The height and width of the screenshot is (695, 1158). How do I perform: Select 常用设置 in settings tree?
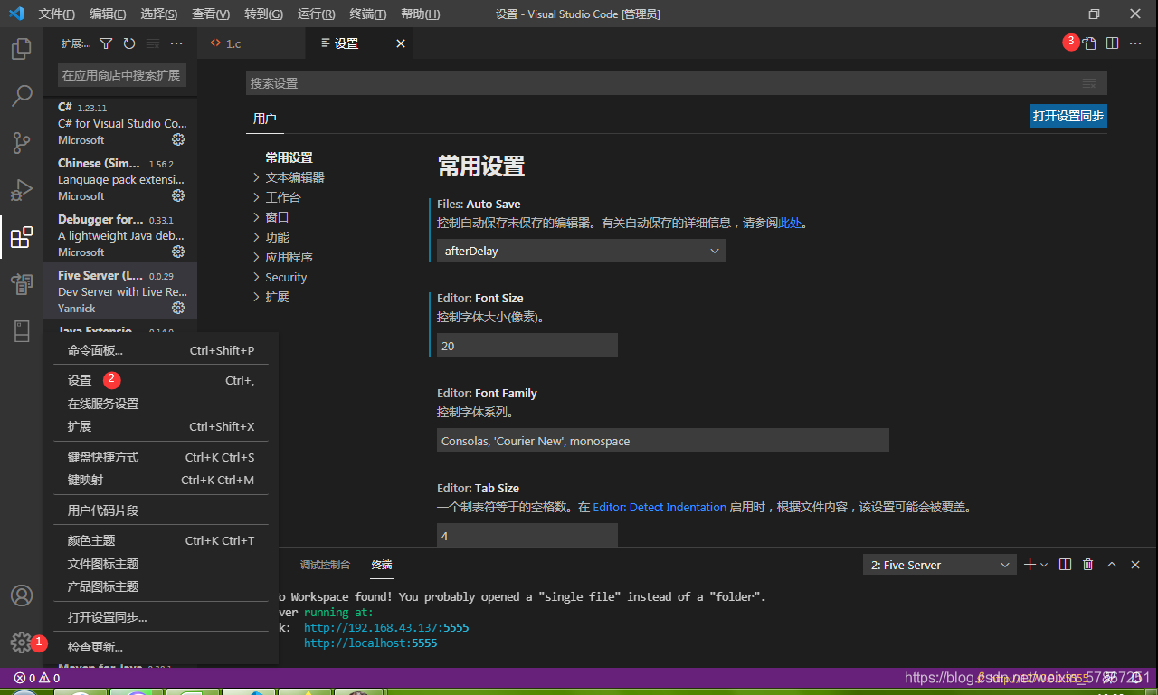289,157
